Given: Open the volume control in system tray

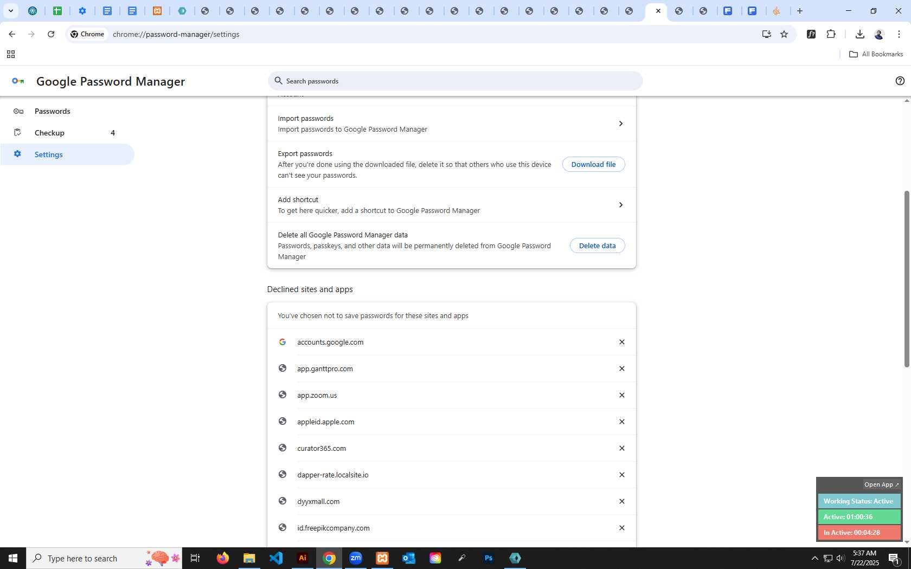Looking at the screenshot, I should tap(841, 558).
